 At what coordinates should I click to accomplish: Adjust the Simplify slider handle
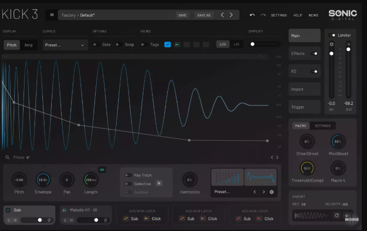253,45
